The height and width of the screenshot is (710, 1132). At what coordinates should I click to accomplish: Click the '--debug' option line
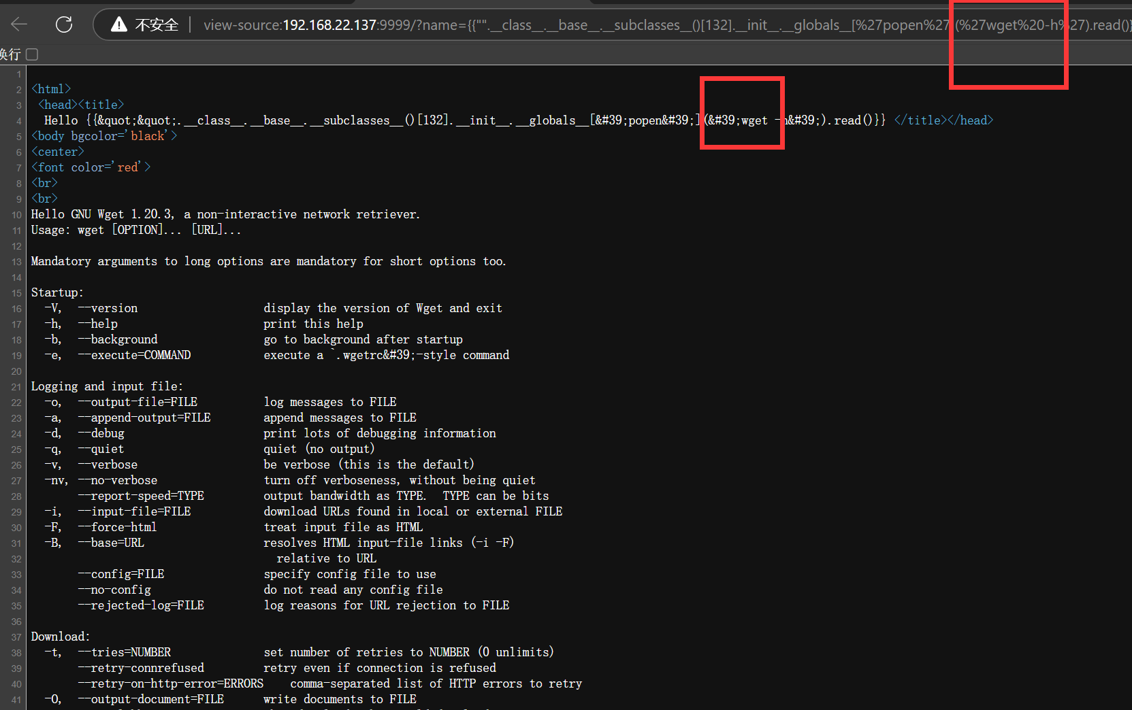[270, 433]
